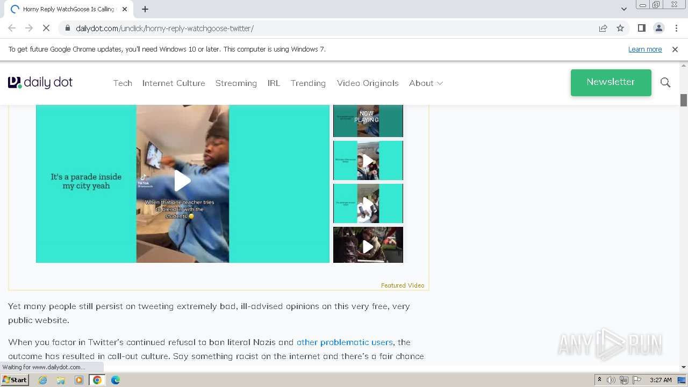This screenshot has width=688, height=387.
Task: Click the 'Featured Video' label
Action: [x=403, y=285]
